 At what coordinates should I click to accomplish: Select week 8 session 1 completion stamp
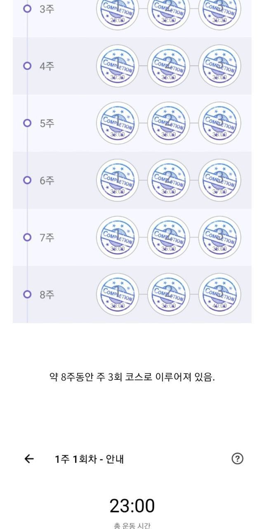point(118,294)
